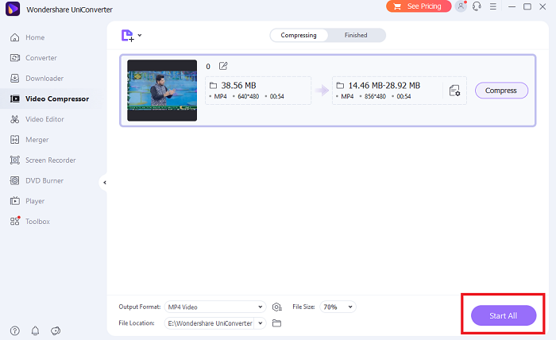The height and width of the screenshot is (340, 556).
Task: Open the Merger section
Action: click(37, 140)
